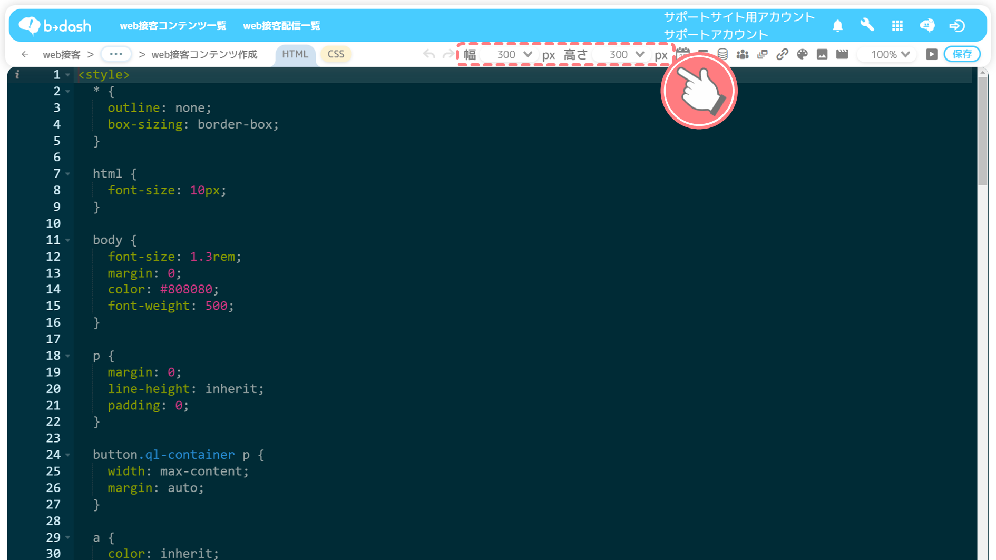Click the database stack icon

[x=722, y=54]
